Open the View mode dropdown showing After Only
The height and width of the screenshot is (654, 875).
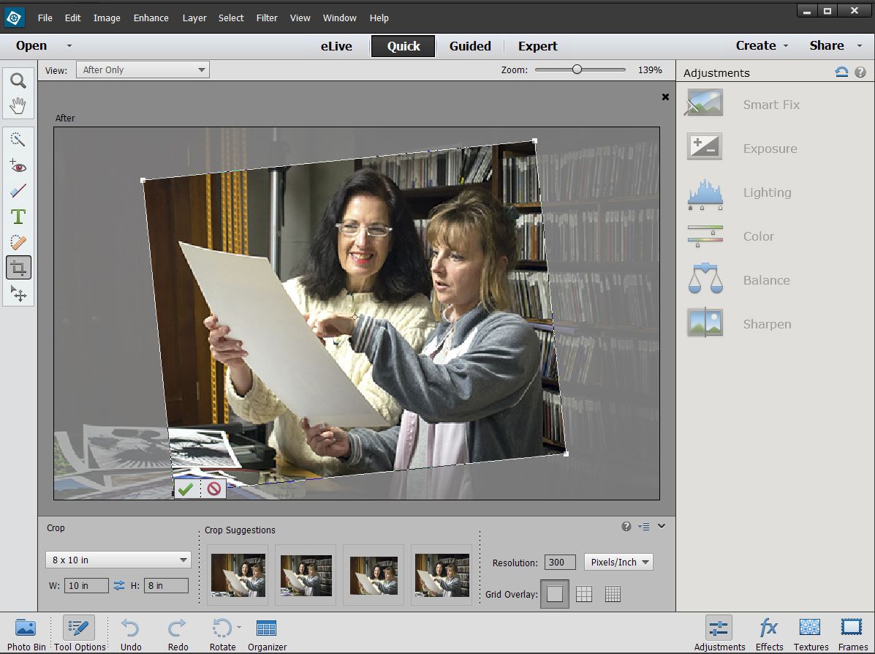coord(143,69)
